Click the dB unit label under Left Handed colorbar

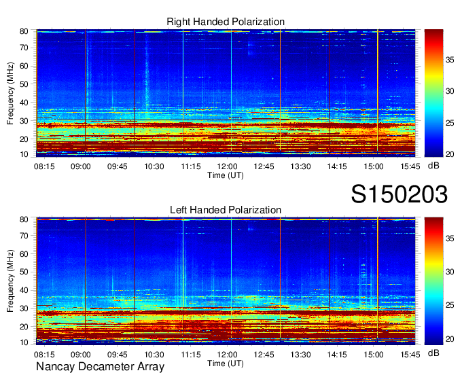pyautogui.click(x=433, y=353)
